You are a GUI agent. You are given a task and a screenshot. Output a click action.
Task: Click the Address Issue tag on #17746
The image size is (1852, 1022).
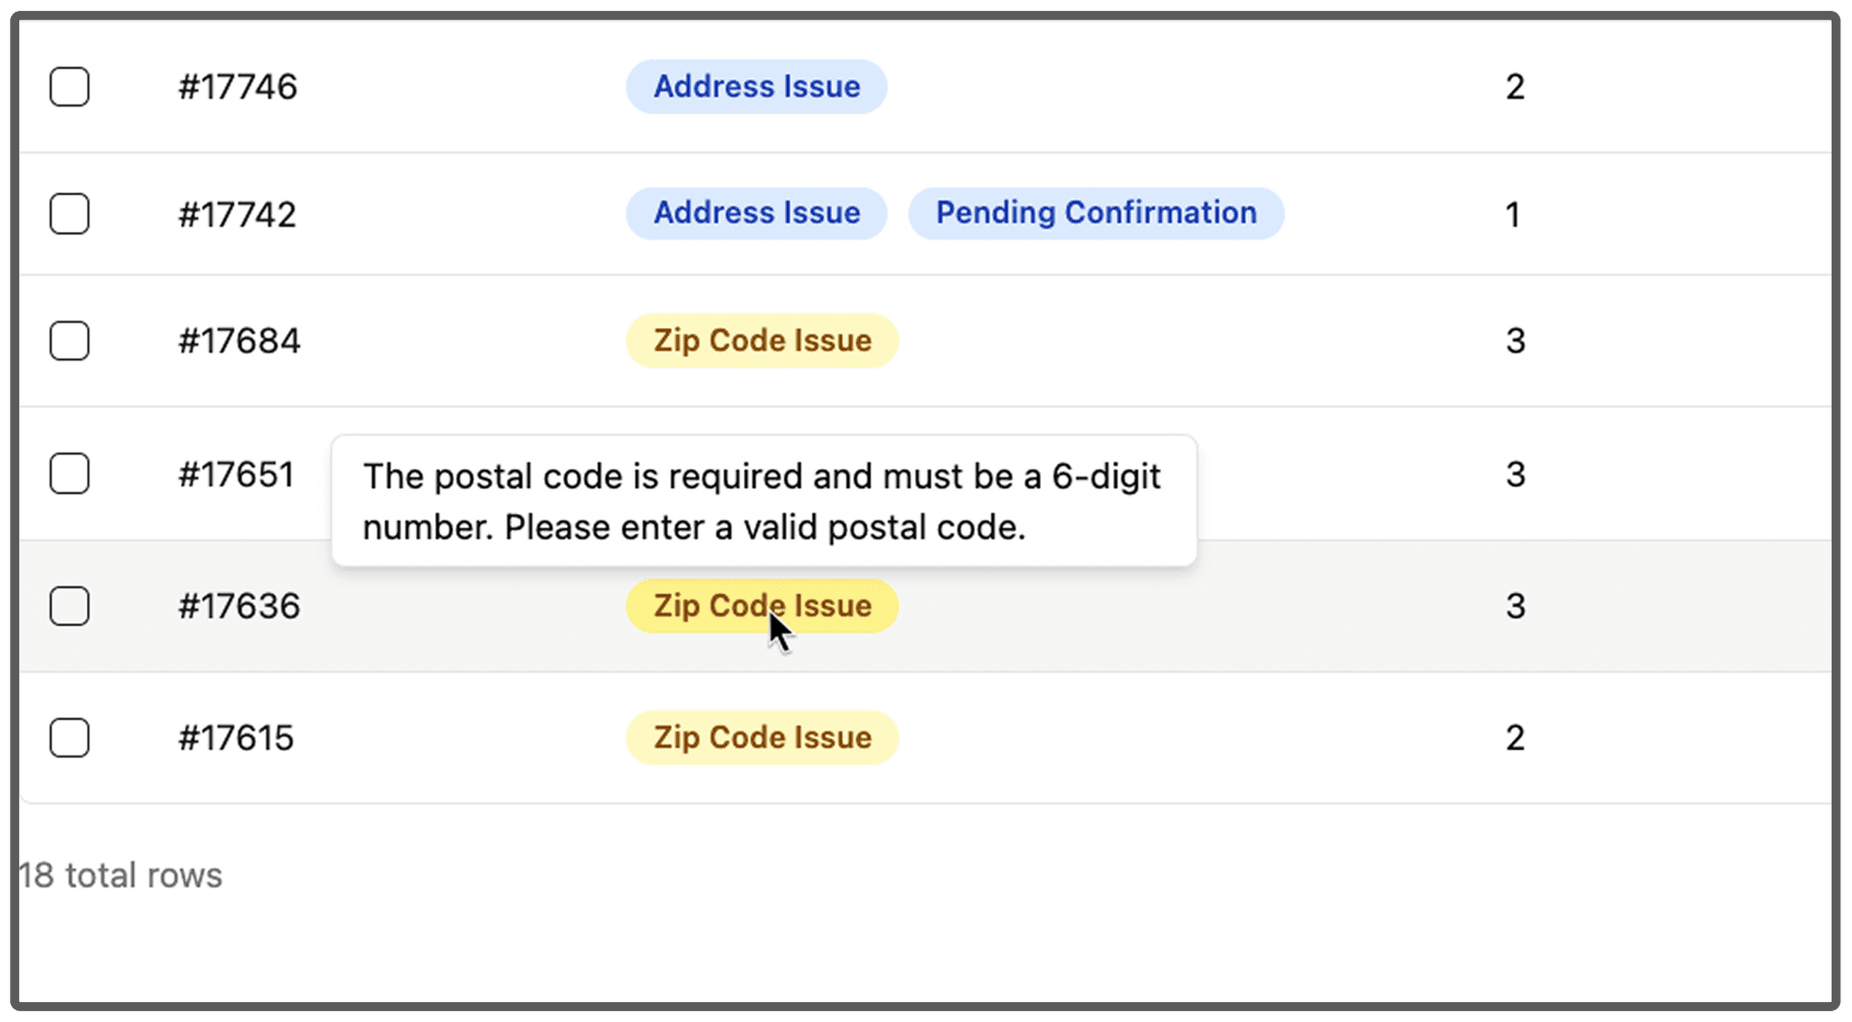click(x=757, y=87)
